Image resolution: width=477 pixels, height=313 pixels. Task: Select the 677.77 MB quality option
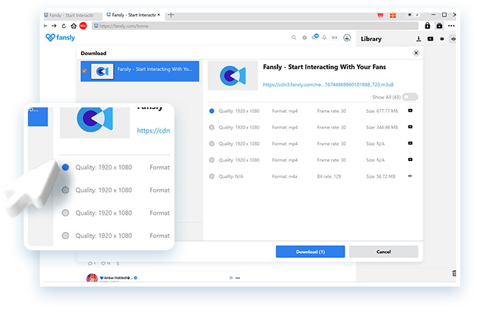tap(212, 111)
